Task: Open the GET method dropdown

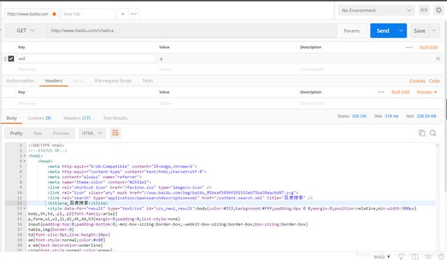Action: tap(25, 31)
